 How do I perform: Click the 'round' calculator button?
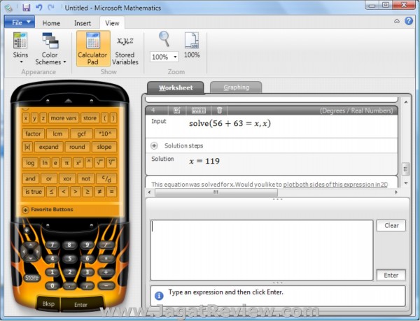[77, 147]
